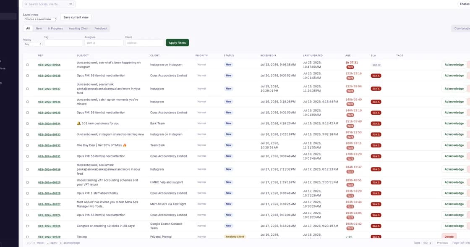Click subject 'Congrats on reaching 40 clicks in 28 days!'

[x=106, y=226]
